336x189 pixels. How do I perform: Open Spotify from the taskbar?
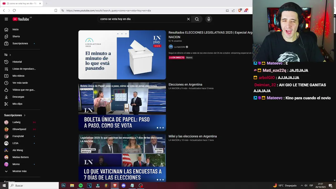coord(81,186)
